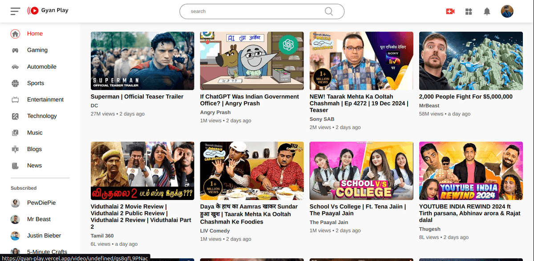Click the Gyan Play logo icon
Image resolution: width=534 pixels, height=261 pixels.
coord(33,10)
